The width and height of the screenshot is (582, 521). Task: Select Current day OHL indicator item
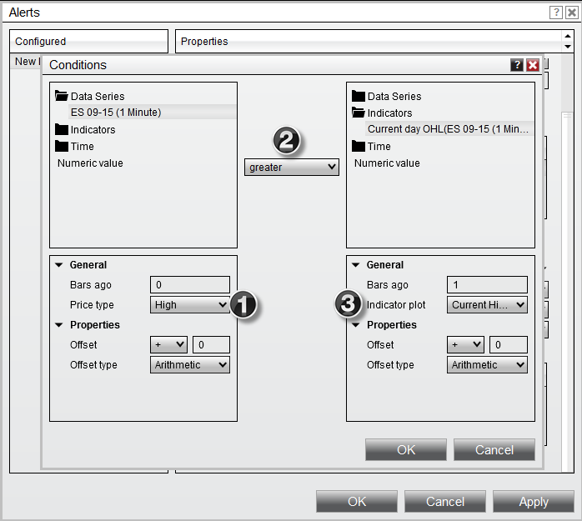pyautogui.click(x=448, y=129)
